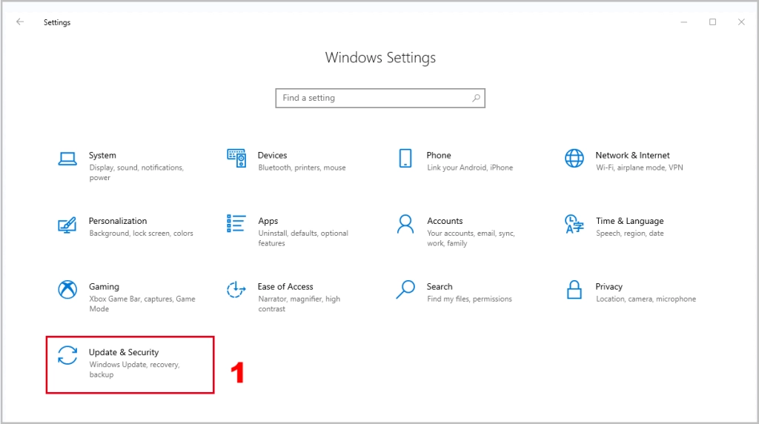Maximize the Settings window
Viewport: 759px width, 424px height.
(x=712, y=21)
